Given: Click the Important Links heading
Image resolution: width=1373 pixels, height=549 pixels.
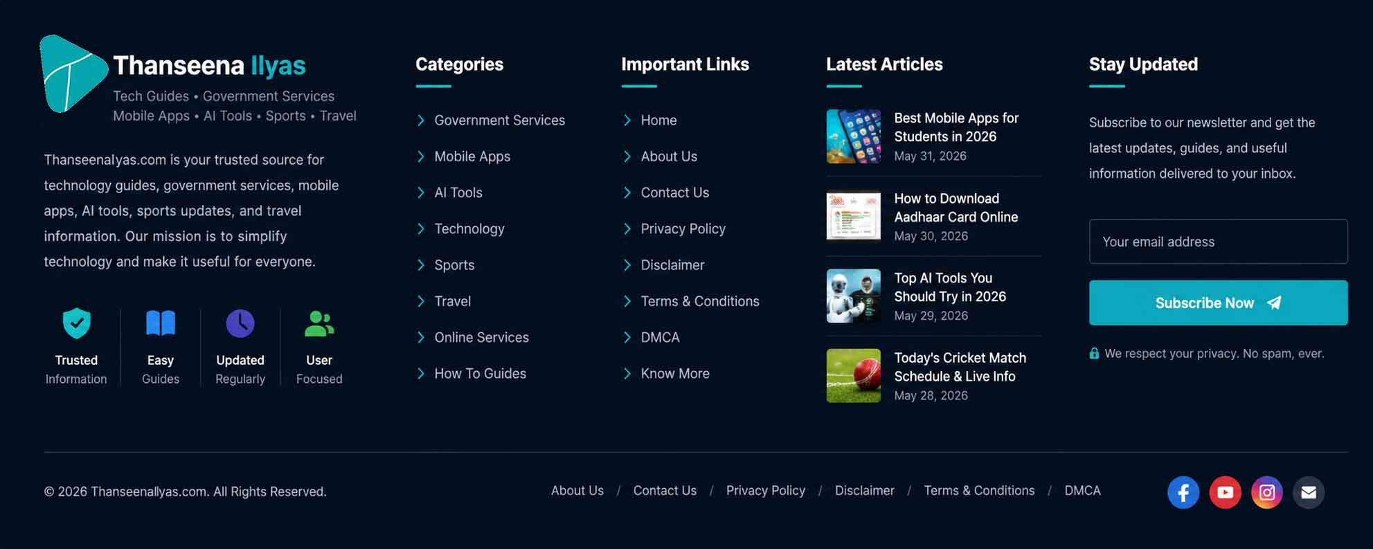Looking at the screenshot, I should [x=685, y=64].
